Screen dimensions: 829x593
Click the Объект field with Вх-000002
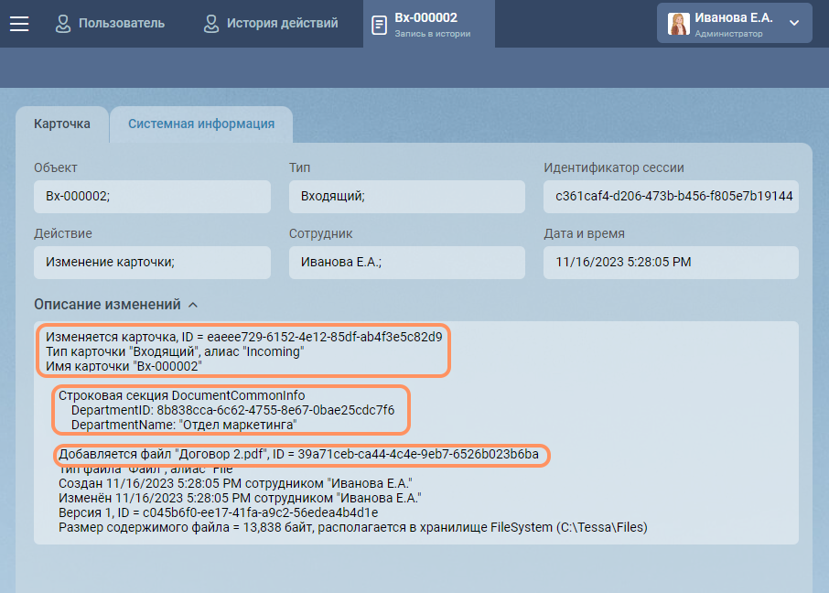tap(152, 196)
